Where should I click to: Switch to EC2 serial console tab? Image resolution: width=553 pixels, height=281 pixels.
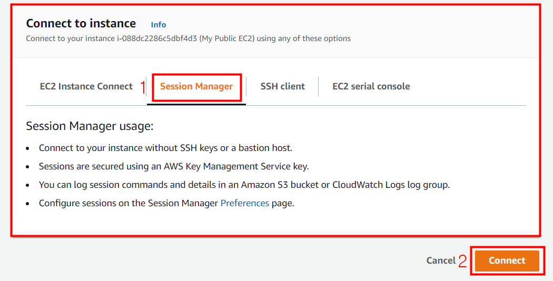pos(371,86)
